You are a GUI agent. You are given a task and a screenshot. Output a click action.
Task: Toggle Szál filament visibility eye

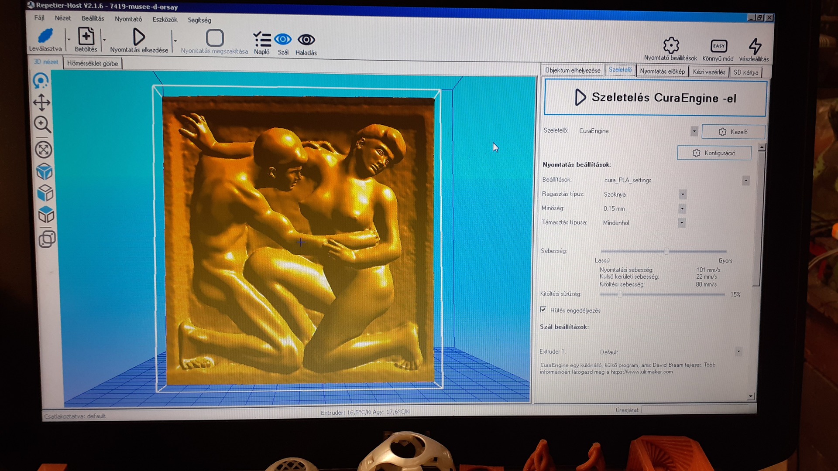click(283, 40)
